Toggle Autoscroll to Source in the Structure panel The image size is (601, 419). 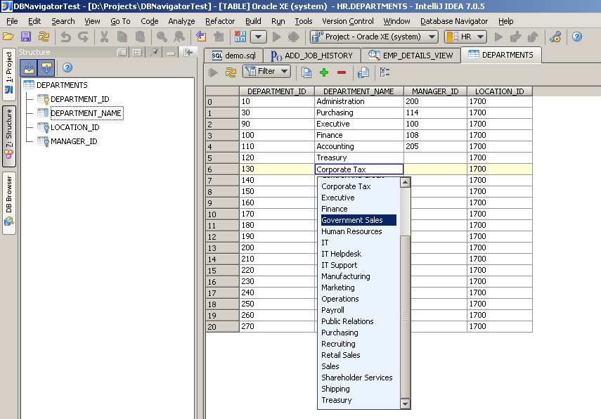click(29, 67)
